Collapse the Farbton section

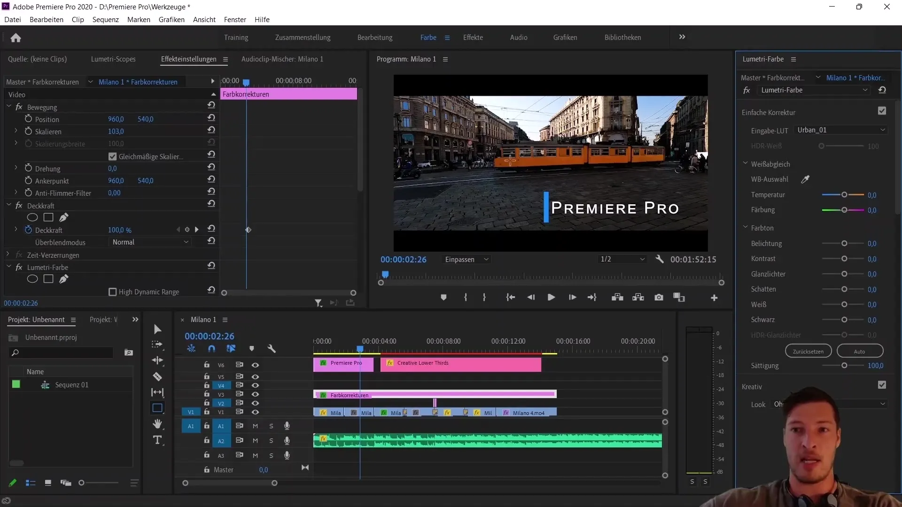tap(745, 227)
